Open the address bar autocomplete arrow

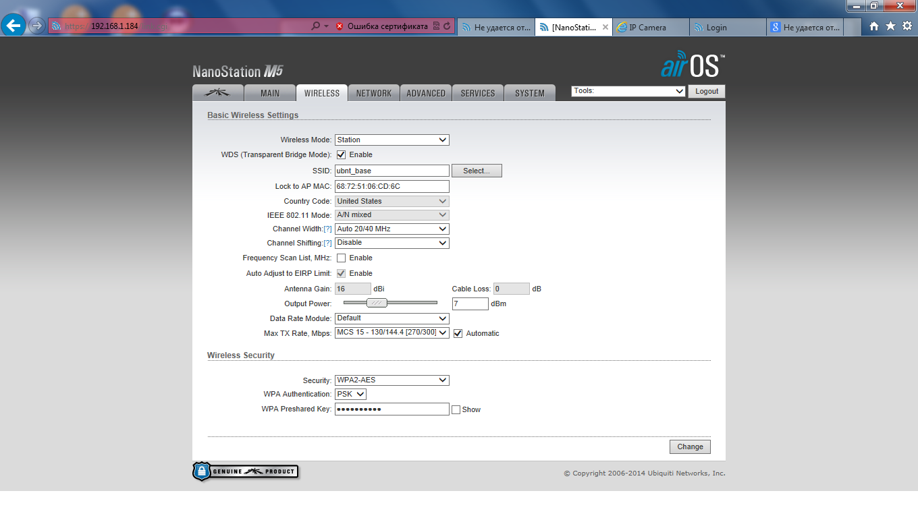327,26
